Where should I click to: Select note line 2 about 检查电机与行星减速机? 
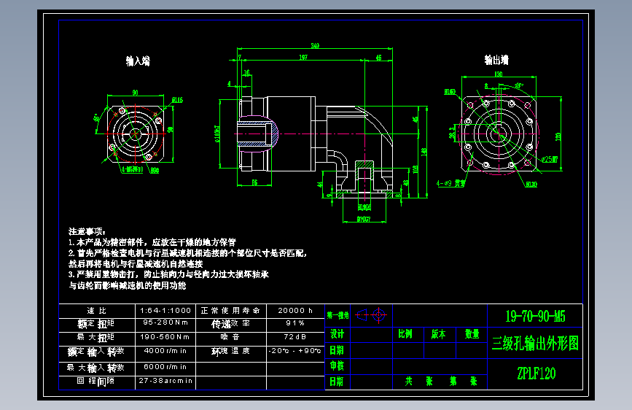tap(188, 253)
